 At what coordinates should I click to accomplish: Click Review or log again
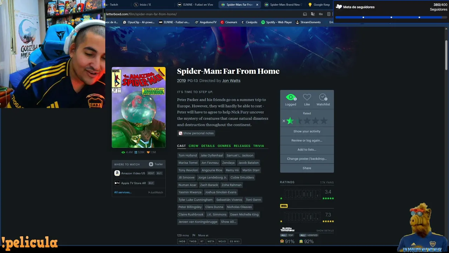(307, 141)
